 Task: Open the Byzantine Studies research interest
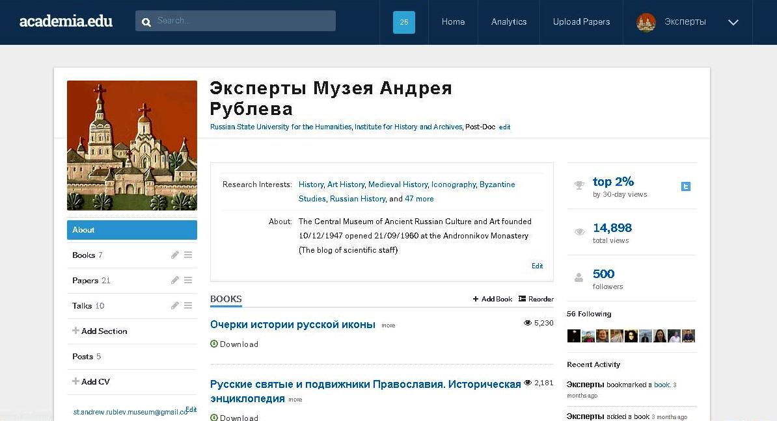click(x=407, y=192)
